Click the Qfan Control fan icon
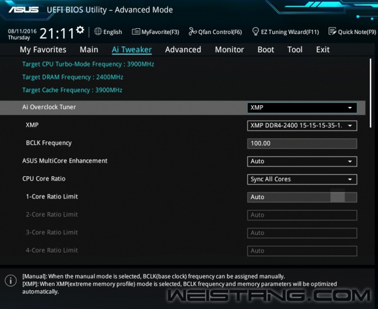Viewport: 378px width, 309px height. pyautogui.click(x=193, y=31)
